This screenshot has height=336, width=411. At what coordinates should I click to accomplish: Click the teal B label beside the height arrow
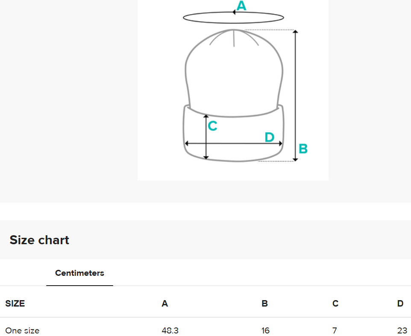(303, 149)
